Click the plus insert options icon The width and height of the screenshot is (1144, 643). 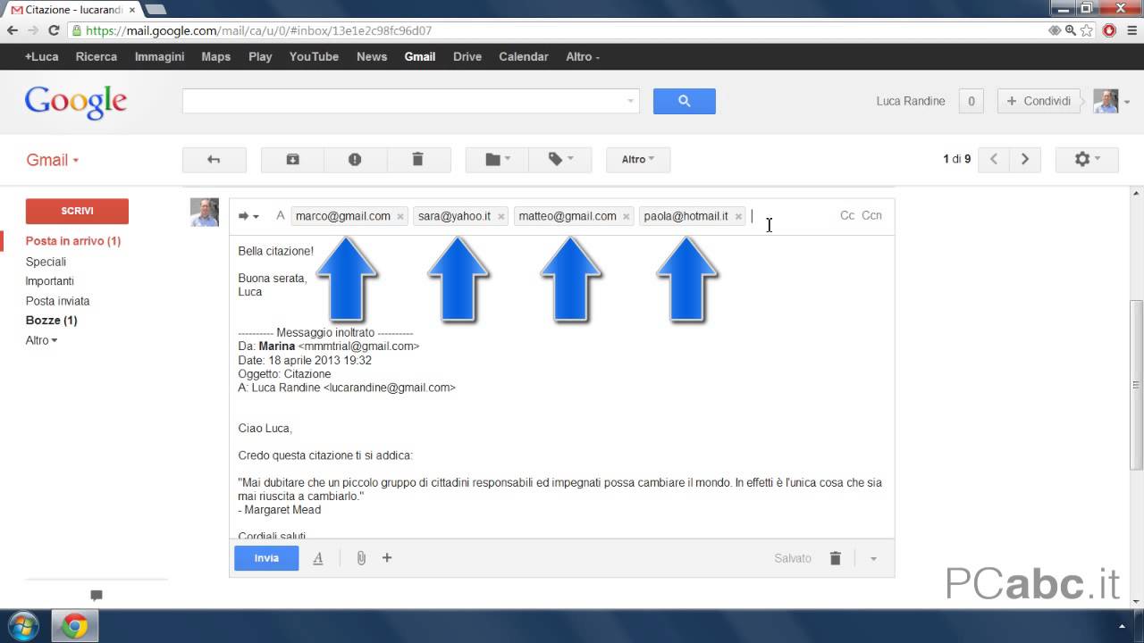point(387,558)
